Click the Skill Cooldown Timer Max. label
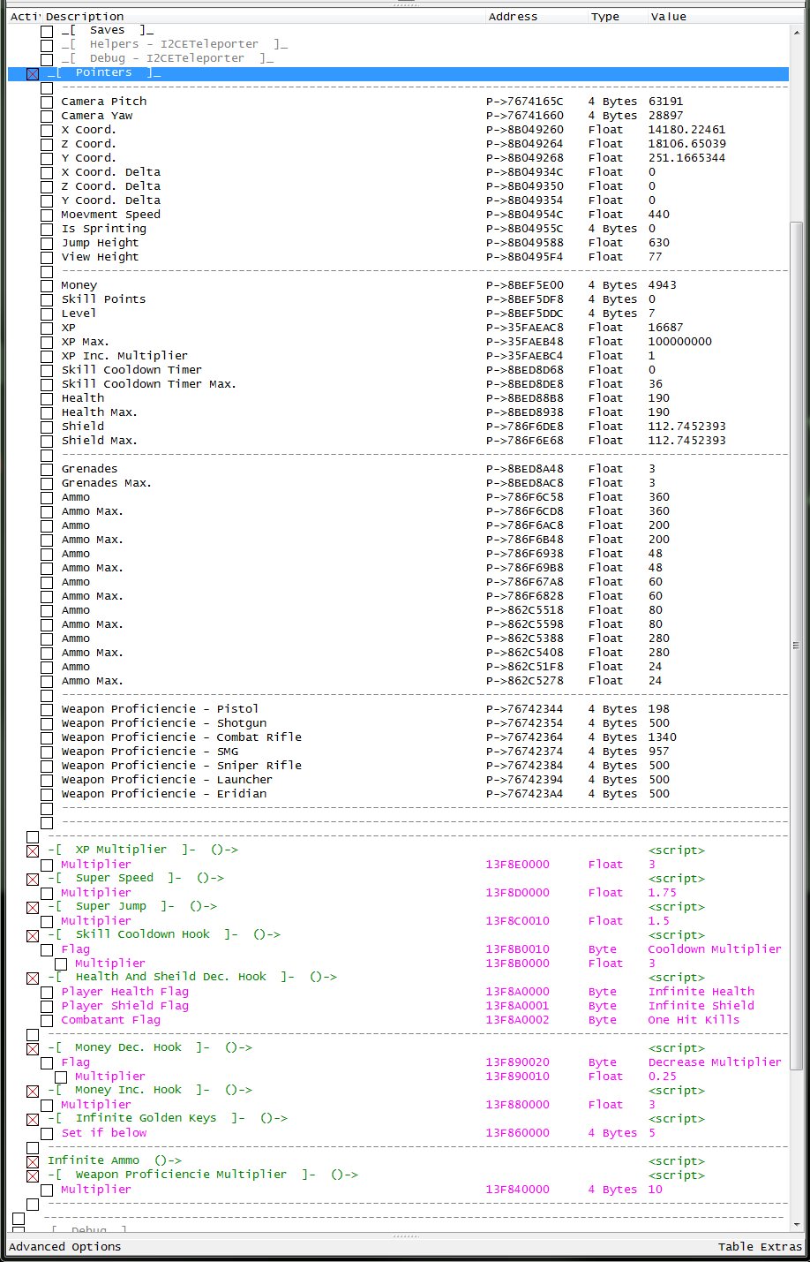Image resolution: width=810 pixels, height=1262 pixels. pos(149,384)
